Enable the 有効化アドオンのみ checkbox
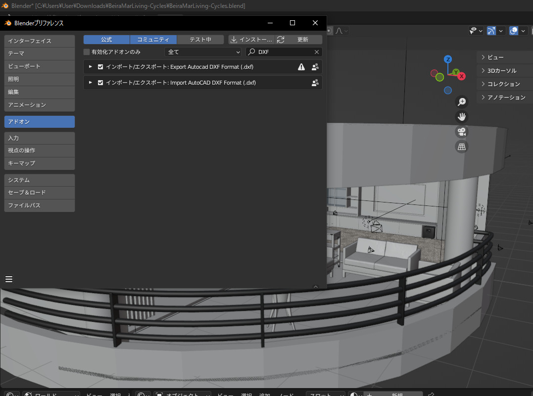The height and width of the screenshot is (396, 533). [87, 52]
